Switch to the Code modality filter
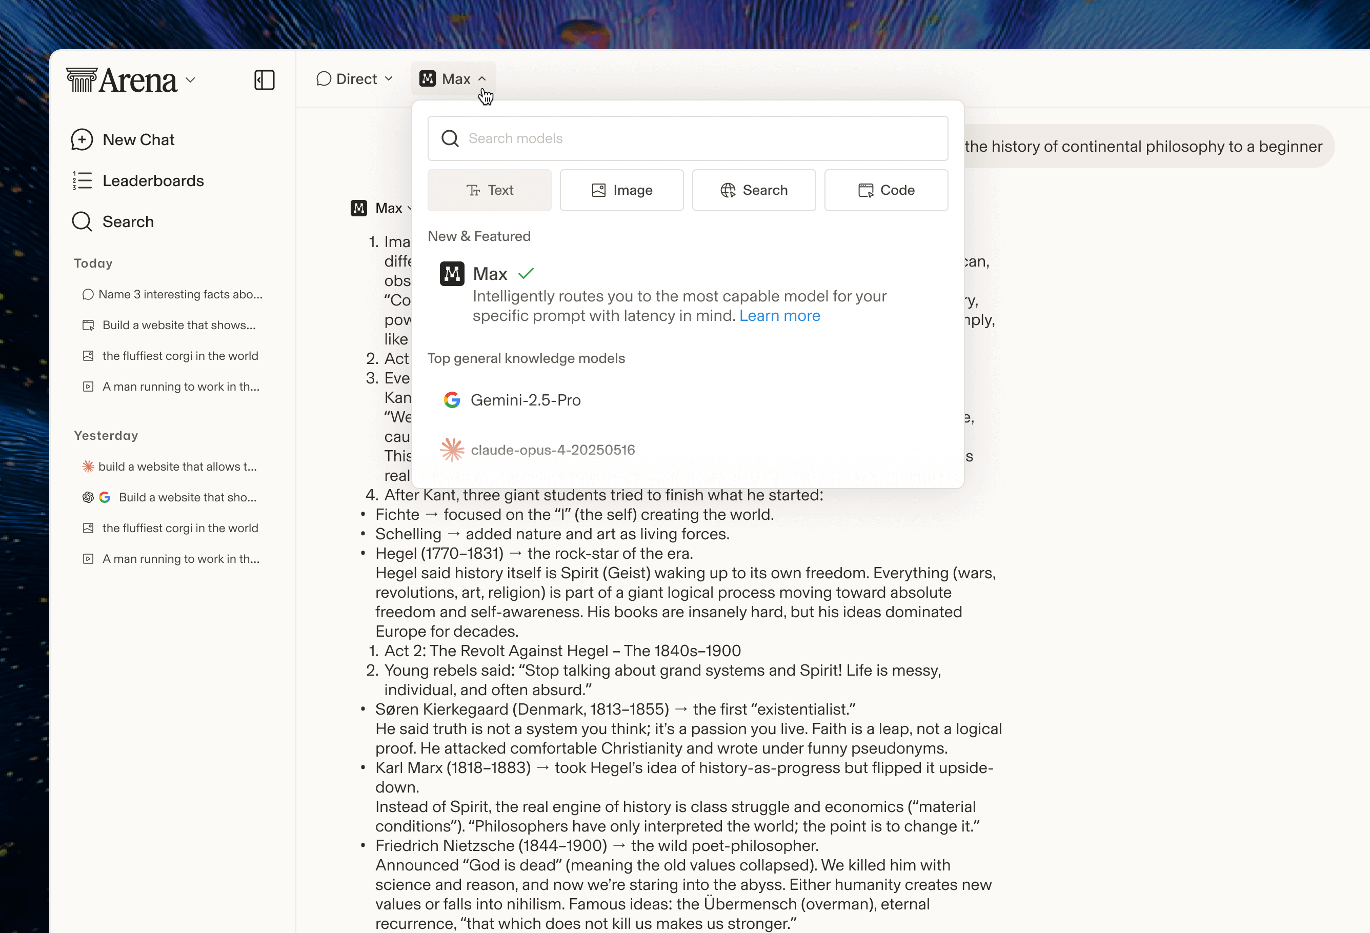 click(885, 190)
